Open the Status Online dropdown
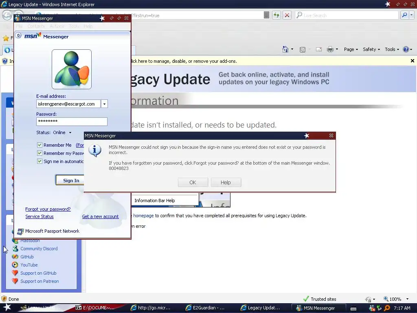This screenshot has height=313, width=417. click(x=70, y=132)
